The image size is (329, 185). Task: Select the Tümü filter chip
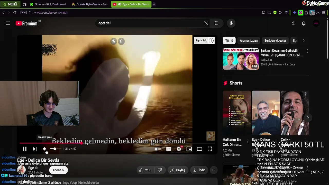(229, 41)
